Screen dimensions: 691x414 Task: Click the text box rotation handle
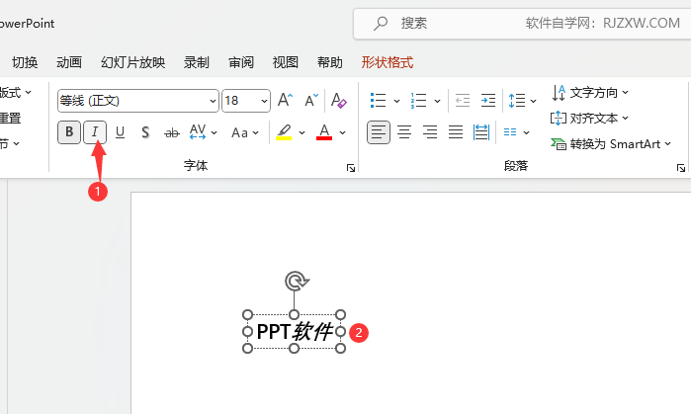pyautogui.click(x=297, y=282)
